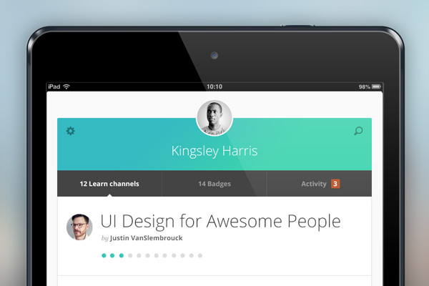This screenshot has width=429, height=286.
Task: Tap the battery icon in status bar
Action: 374,87
